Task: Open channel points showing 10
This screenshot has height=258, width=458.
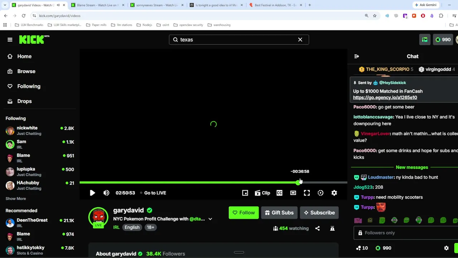Action: pyautogui.click(x=362, y=248)
